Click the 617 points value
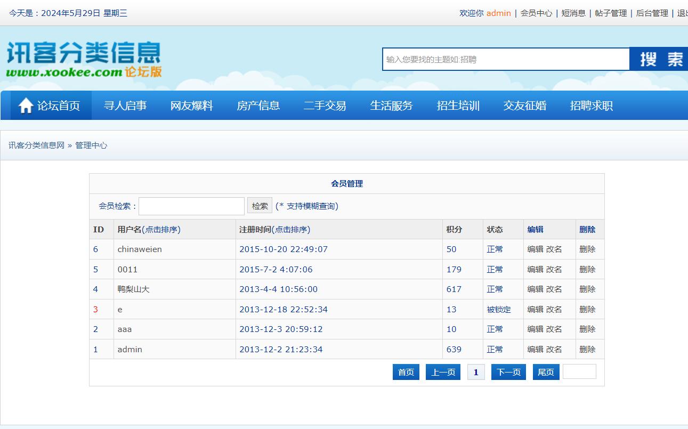 [454, 289]
